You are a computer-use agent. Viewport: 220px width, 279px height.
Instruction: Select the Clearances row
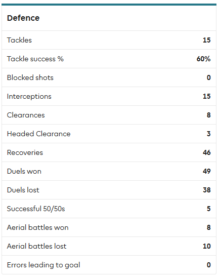point(109,115)
